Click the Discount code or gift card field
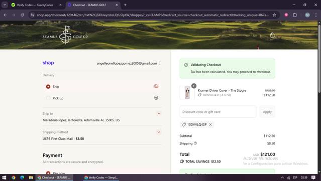 pyautogui.click(x=218, y=112)
